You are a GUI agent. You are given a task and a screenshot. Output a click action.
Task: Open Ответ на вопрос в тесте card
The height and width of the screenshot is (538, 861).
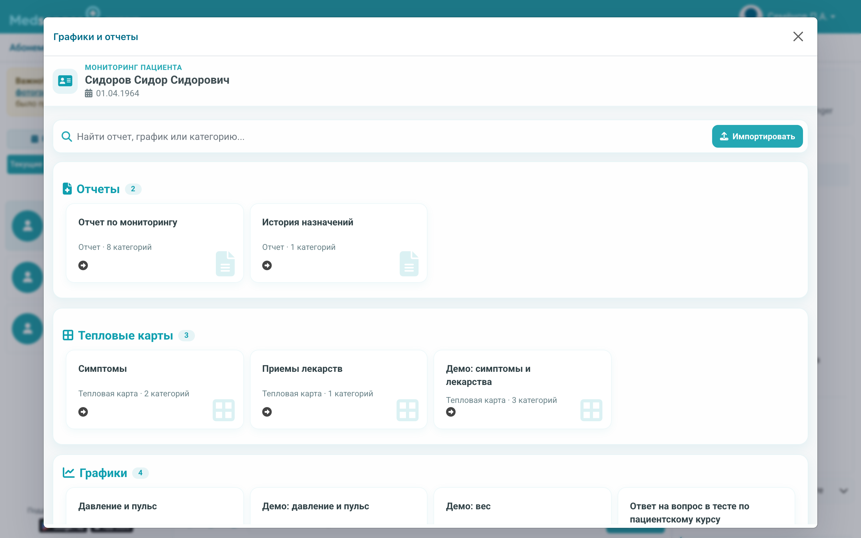pos(706,506)
